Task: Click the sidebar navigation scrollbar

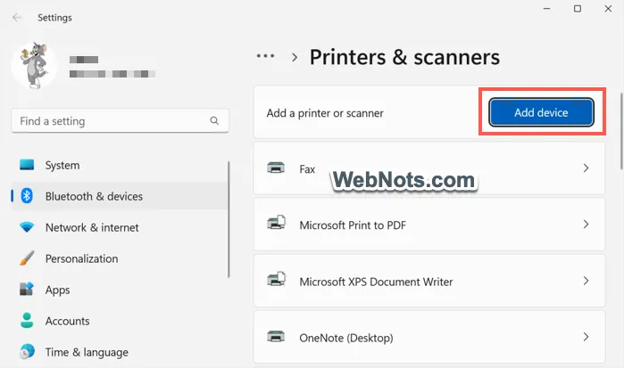Action: [x=229, y=219]
